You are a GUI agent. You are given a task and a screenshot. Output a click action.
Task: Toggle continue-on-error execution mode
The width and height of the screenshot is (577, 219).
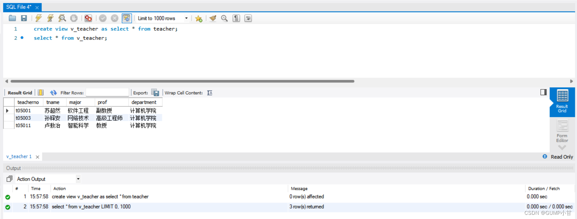tap(88, 18)
